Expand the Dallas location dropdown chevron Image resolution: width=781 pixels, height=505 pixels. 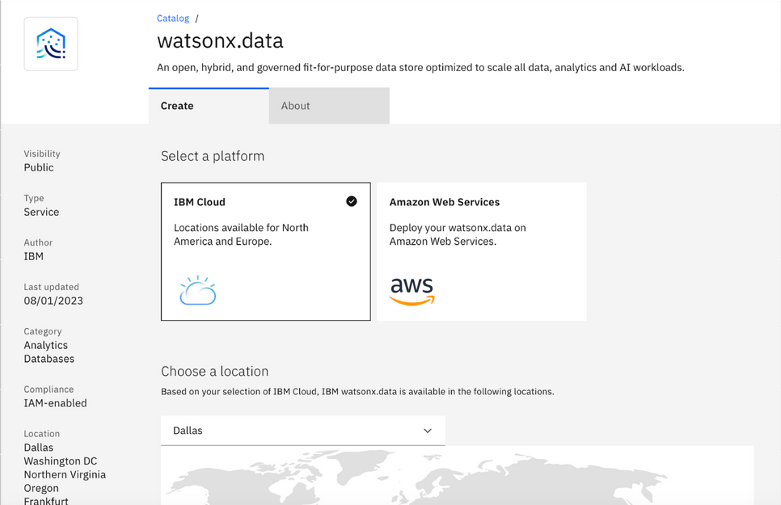pos(428,431)
